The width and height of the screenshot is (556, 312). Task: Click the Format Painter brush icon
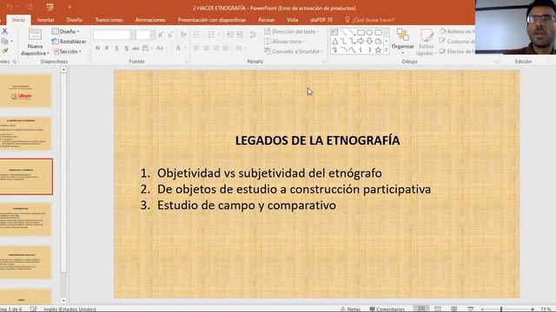click(5, 51)
